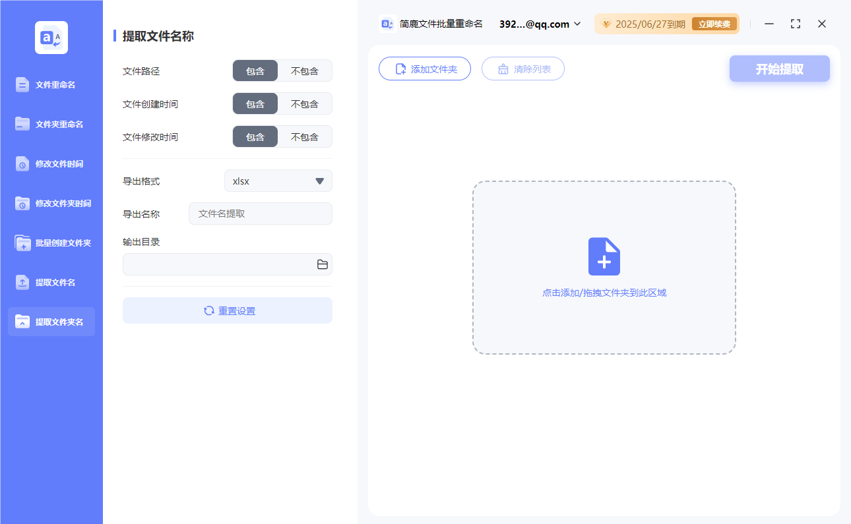Set 文件修改时间 to 不包含
Screen dimensions: 851x524
coord(305,136)
